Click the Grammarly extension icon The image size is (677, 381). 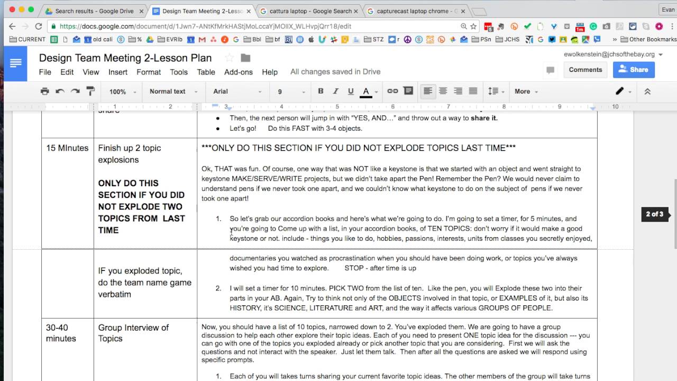click(x=593, y=26)
